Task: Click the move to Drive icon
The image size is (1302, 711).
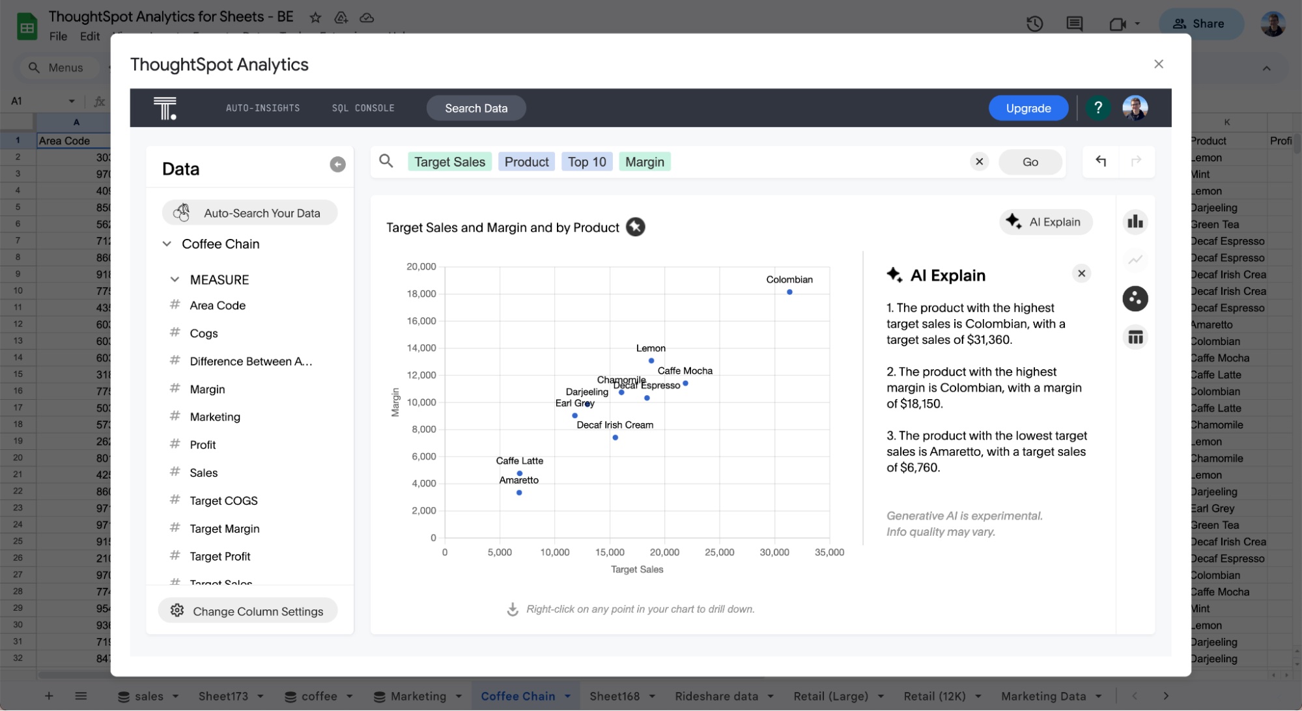Action: tap(341, 18)
